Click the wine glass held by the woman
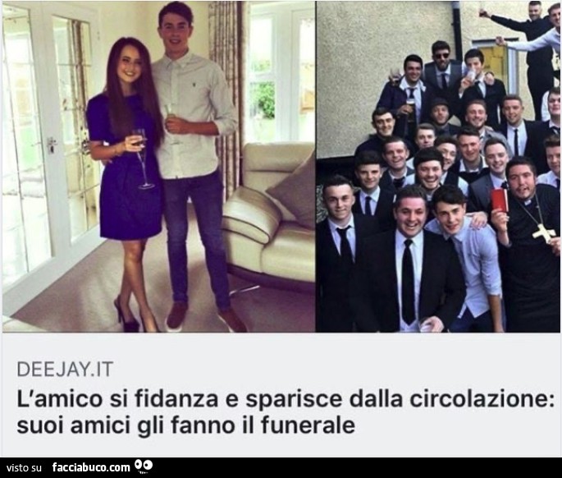Image resolution: width=562 pixels, height=478 pixels. (143, 159)
